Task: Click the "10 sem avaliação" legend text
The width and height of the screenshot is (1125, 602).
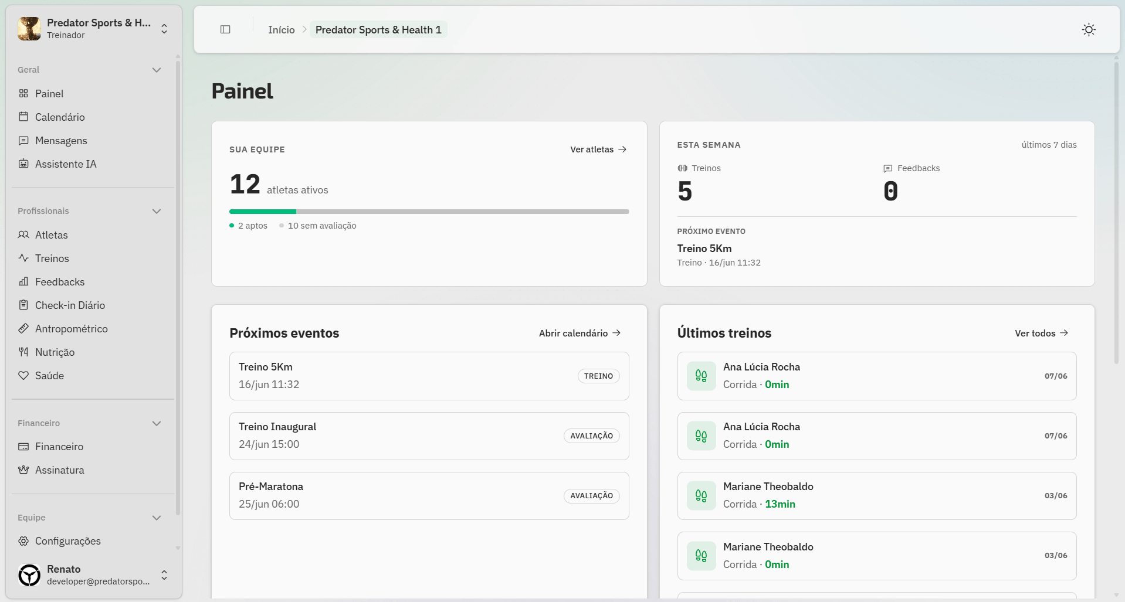Action: [x=322, y=226]
